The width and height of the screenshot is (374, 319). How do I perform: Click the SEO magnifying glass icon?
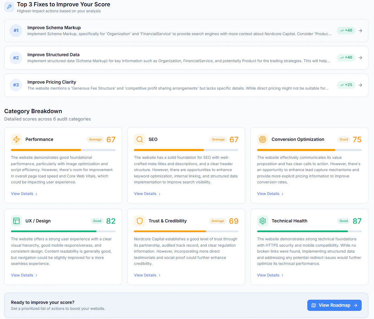[139, 139]
